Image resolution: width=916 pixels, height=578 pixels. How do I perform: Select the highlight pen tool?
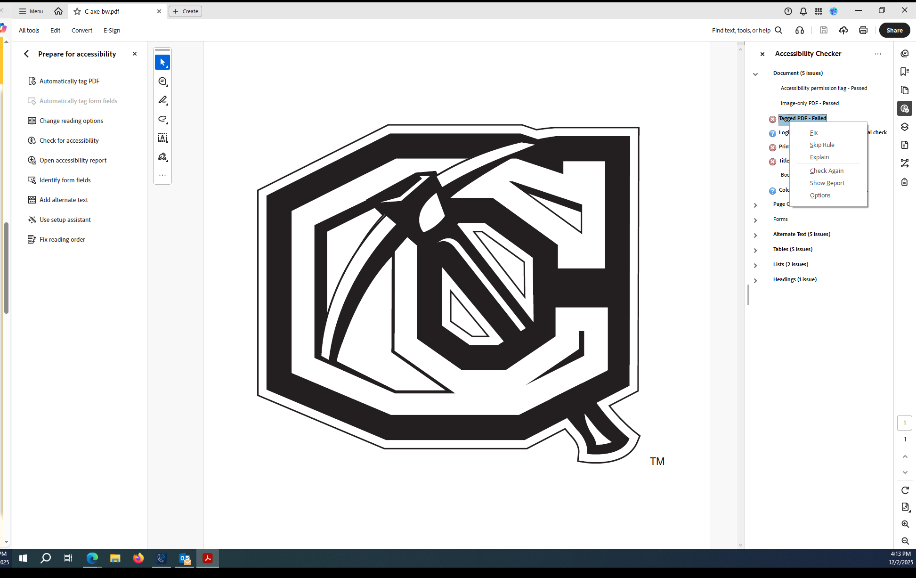pyautogui.click(x=162, y=100)
